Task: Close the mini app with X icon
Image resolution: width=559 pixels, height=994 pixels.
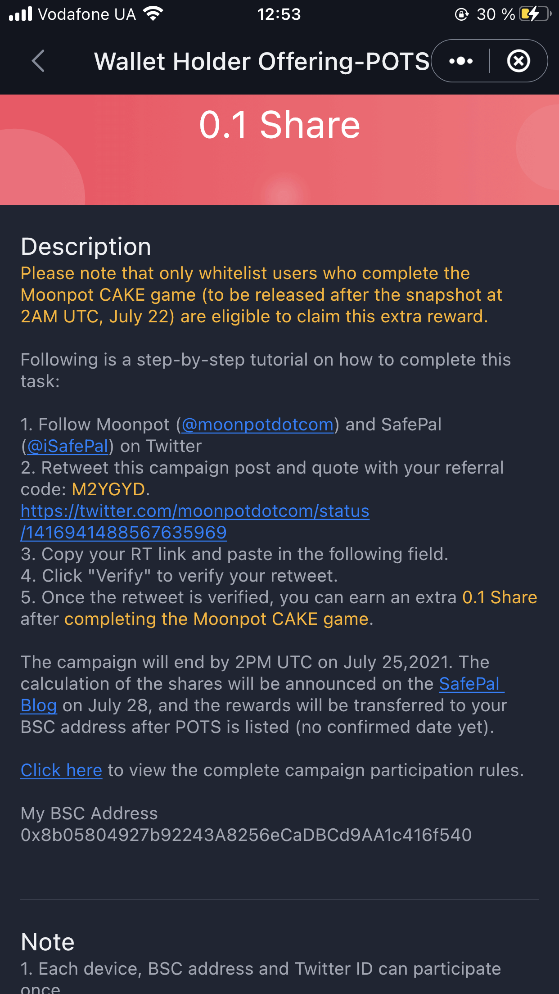Action: tap(518, 61)
